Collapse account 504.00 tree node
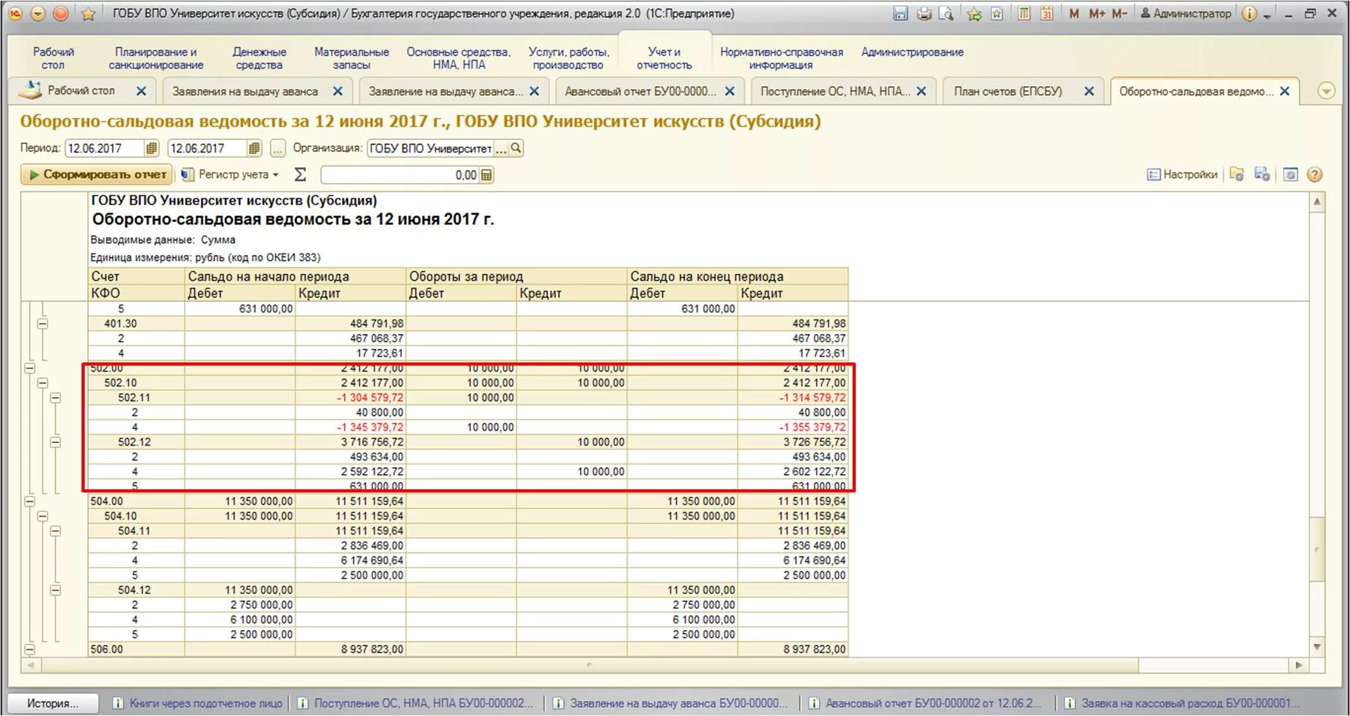 click(x=30, y=501)
